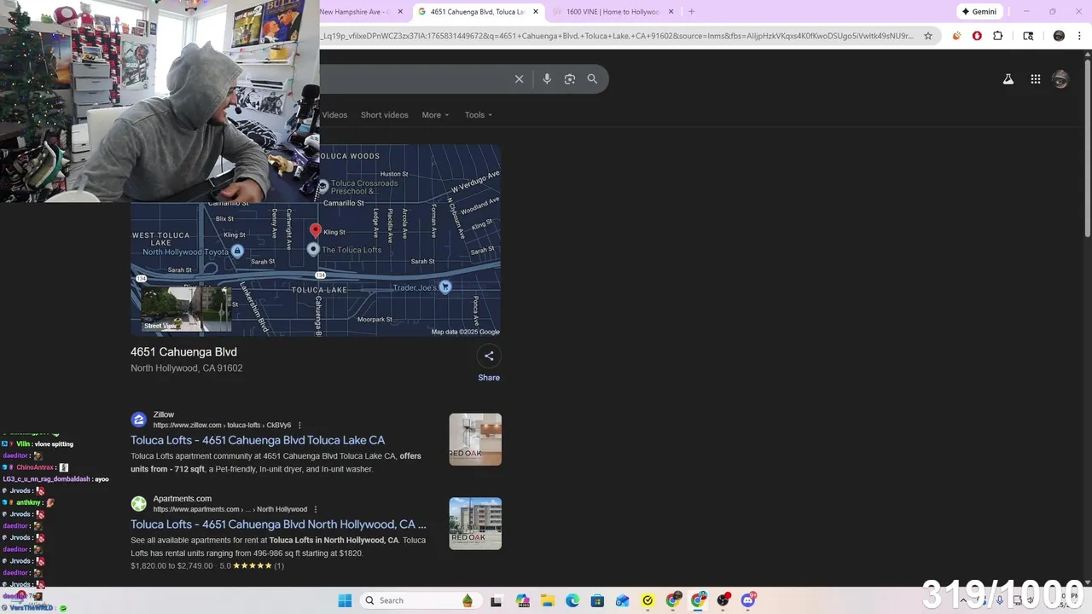The image size is (1092, 614).
Task: Click North Hollywood Toyota map marker
Action: 237,251
